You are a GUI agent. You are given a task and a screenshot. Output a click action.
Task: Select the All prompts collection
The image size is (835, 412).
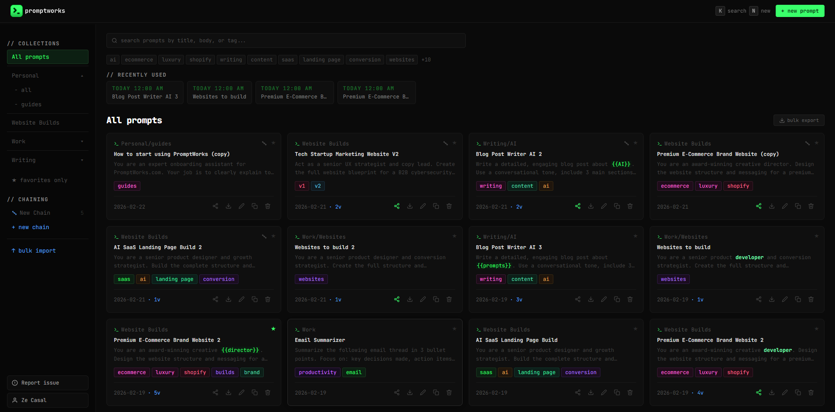(30, 57)
